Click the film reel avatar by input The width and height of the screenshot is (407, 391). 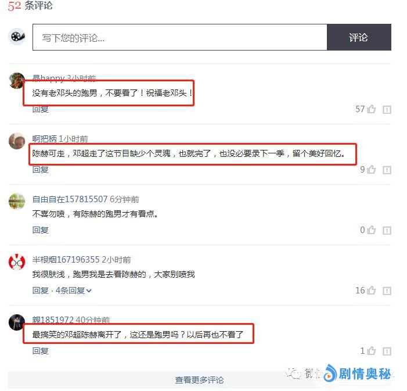point(17,37)
